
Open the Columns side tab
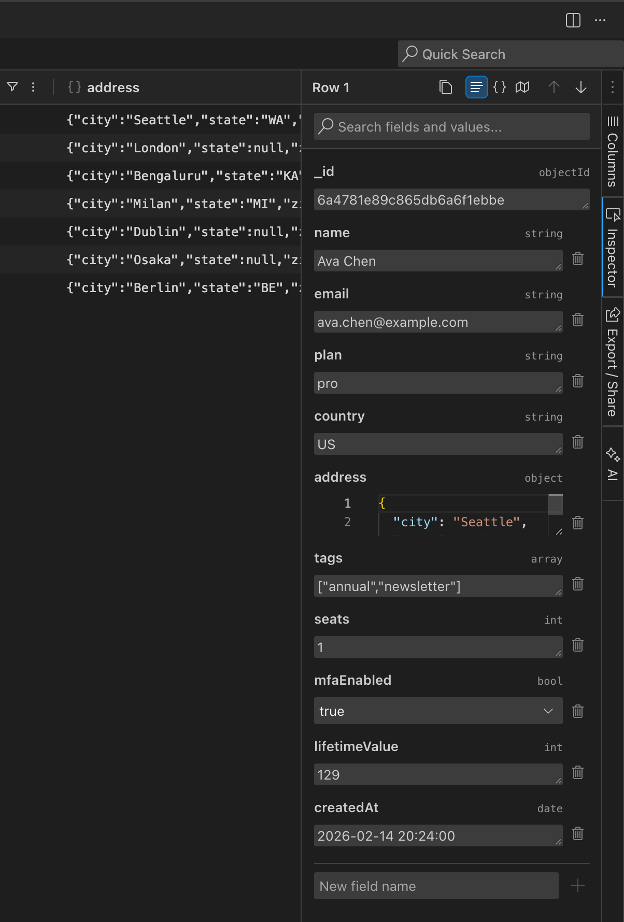click(x=613, y=151)
